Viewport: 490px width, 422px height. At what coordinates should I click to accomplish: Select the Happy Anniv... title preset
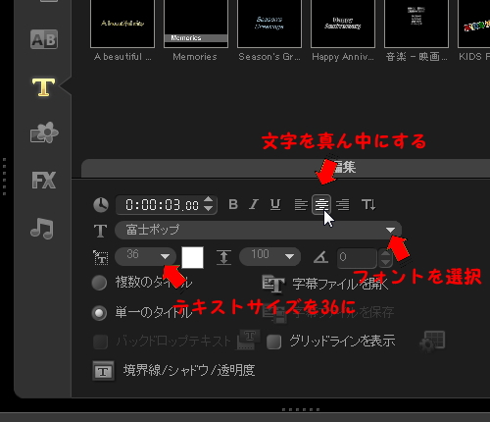[343, 24]
